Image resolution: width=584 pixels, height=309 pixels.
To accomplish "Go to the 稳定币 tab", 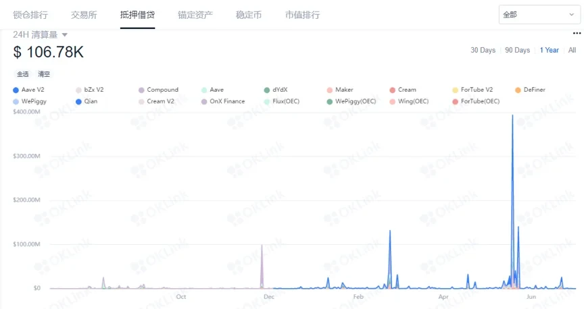I will click(x=249, y=15).
